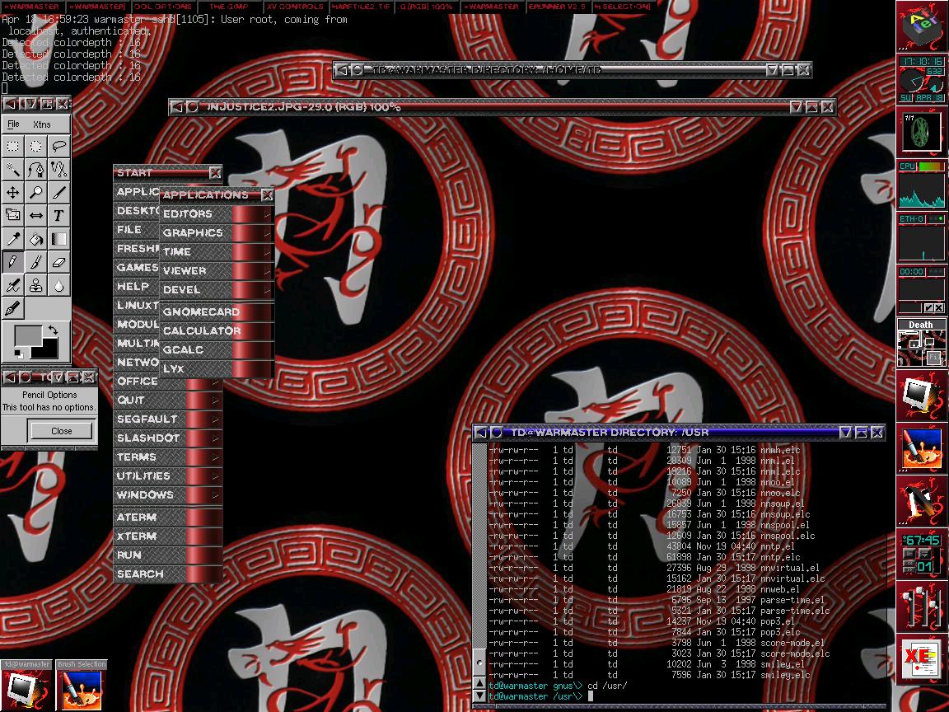Open the File menu in GIMP toolbox
The height and width of the screenshot is (712, 949).
tap(13, 124)
